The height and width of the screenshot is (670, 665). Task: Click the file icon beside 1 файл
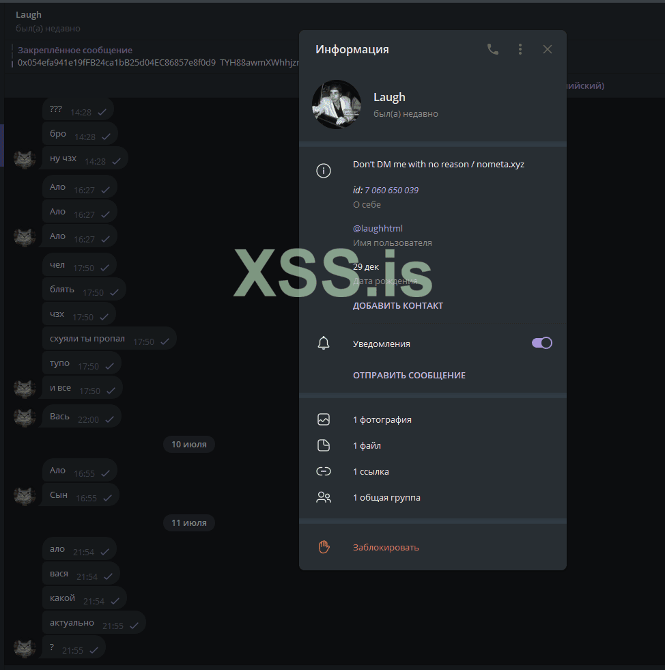tap(324, 446)
